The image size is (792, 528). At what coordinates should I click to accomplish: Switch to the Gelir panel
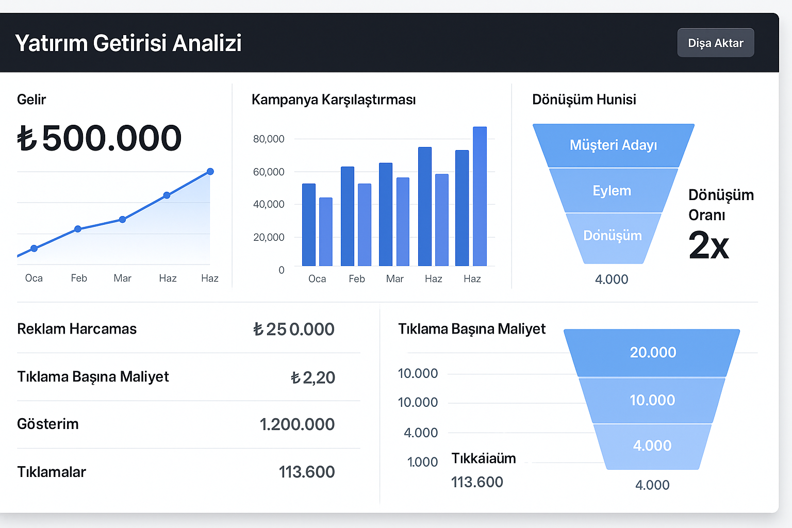pos(31,100)
